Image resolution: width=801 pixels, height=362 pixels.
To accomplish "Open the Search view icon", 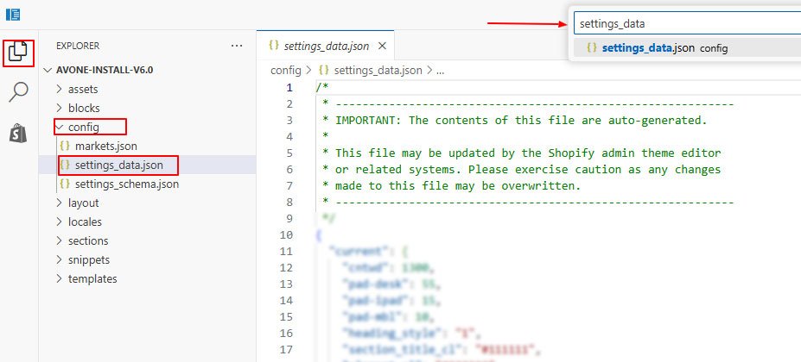I will pos(18,92).
